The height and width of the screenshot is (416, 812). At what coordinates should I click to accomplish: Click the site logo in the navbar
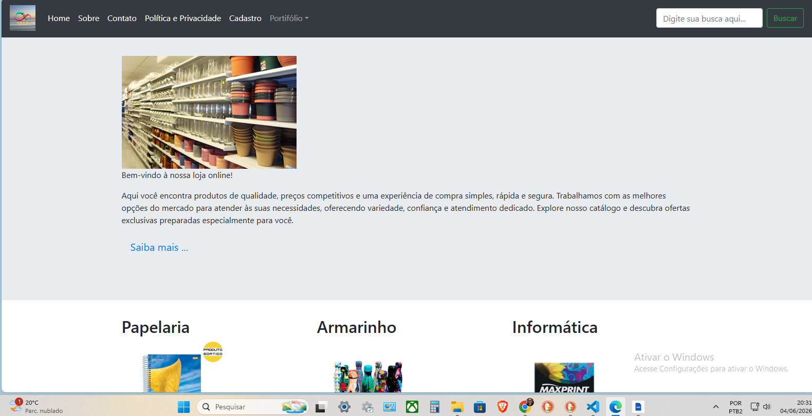point(23,18)
